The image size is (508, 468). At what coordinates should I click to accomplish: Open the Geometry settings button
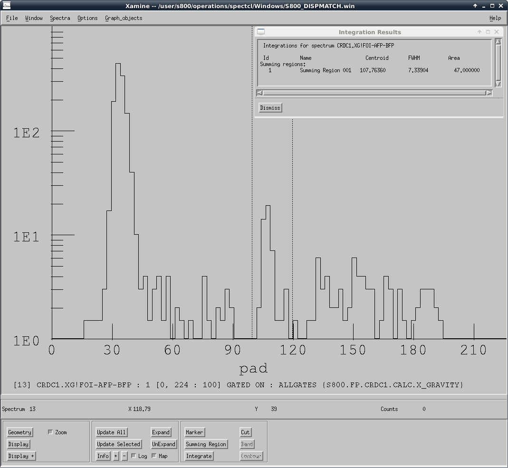pyautogui.click(x=19, y=432)
